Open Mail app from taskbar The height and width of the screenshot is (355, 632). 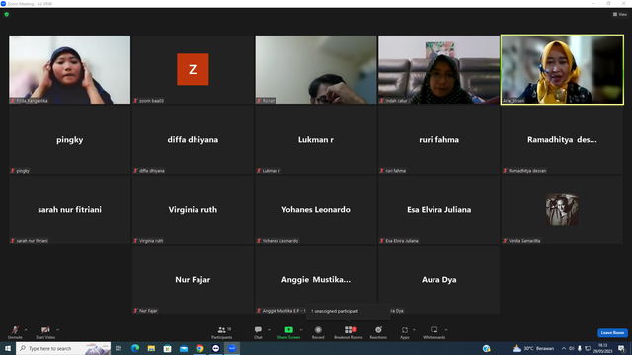click(x=184, y=348)
